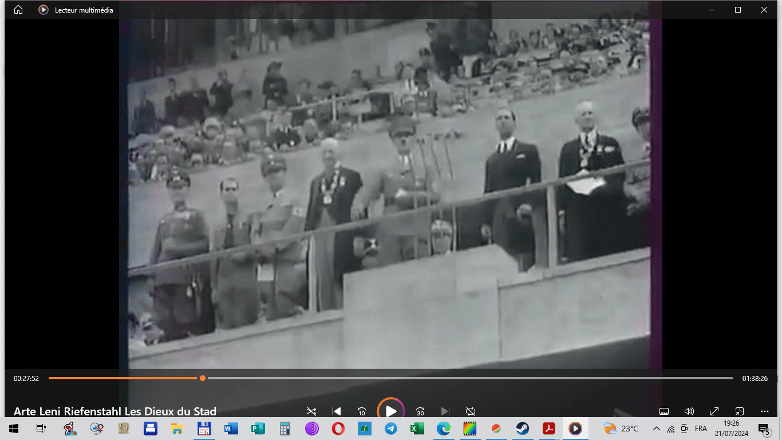Open the floppy disk app in taskbar

tap(204, 428)
